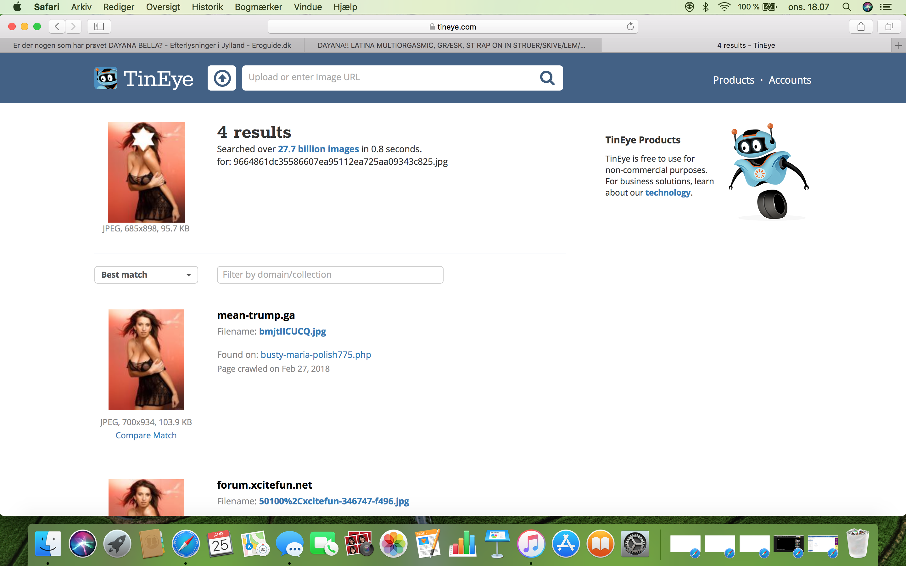Click the mean-trump.ga domain heading

(x=256, y=315)
